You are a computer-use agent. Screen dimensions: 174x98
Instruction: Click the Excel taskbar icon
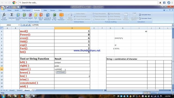28,96
